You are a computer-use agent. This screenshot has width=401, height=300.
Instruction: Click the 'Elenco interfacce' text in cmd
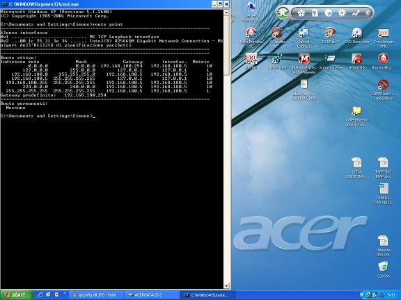click(24, 33)
